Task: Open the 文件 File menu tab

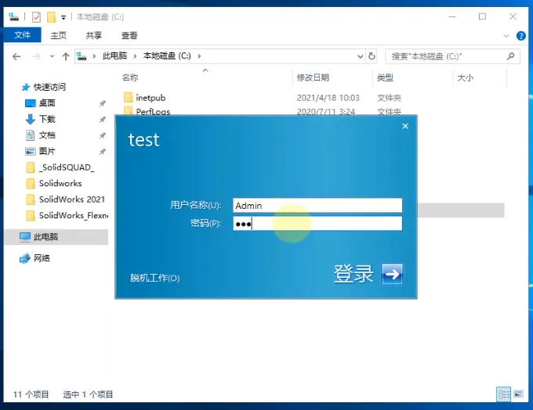Action: coord(23,35)
